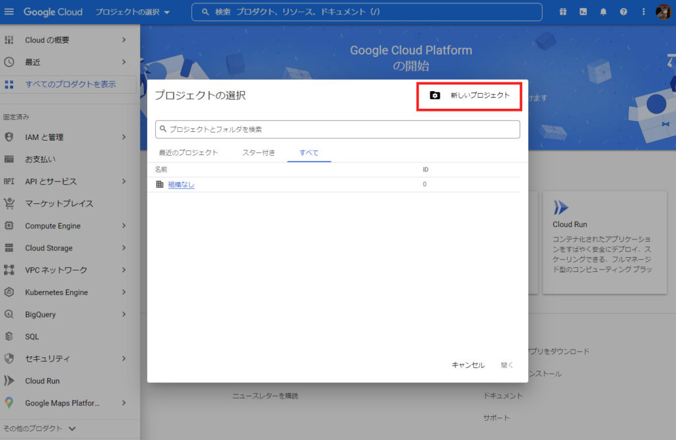This screenshot has width=676, height=440.
Task: Click the ID column header
Action: coord(426,170)
